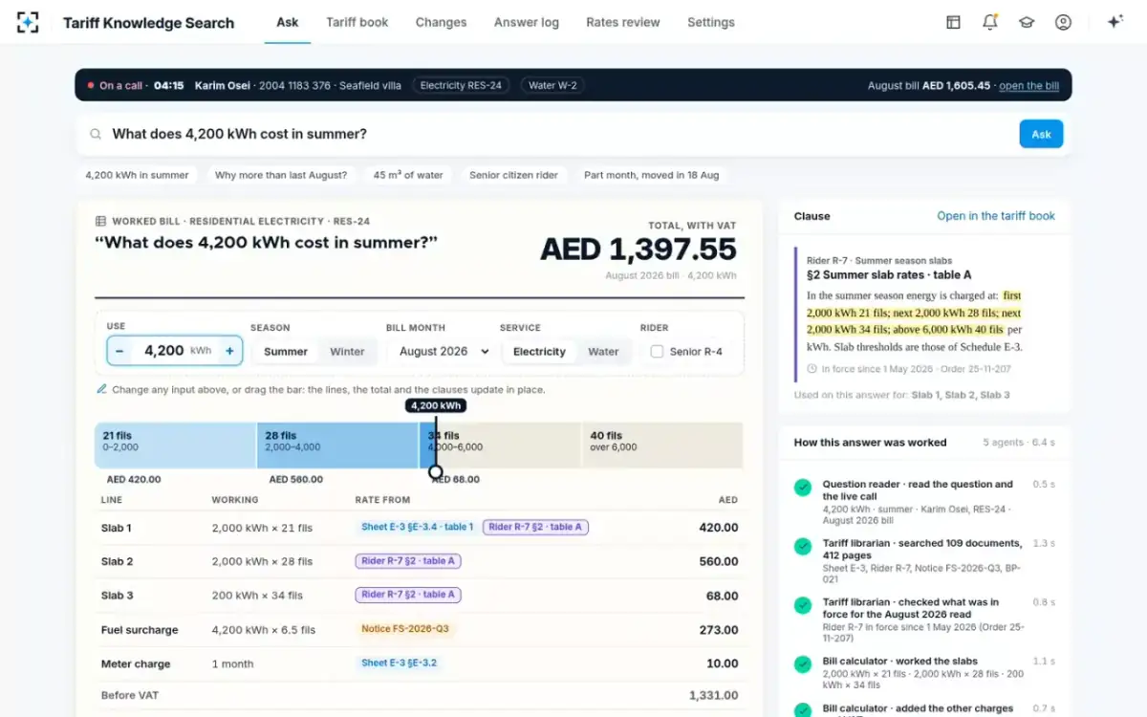The height and width of the screenshot is (717, 1147).
Task: Click the searched 109 documents check icon
Action: (x=803, y=547)
